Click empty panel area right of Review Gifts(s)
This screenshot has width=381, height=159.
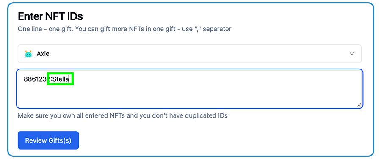(x=219, y=140)
